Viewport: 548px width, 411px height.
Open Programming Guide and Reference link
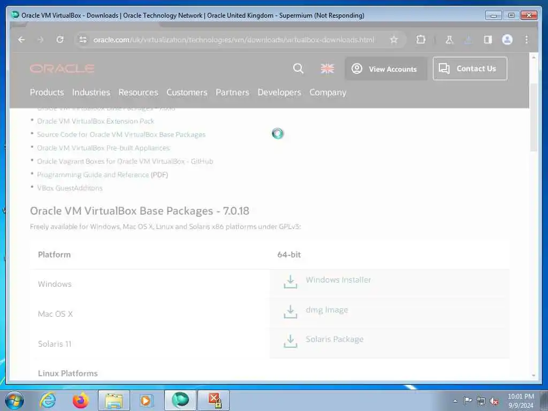(93, 174)
